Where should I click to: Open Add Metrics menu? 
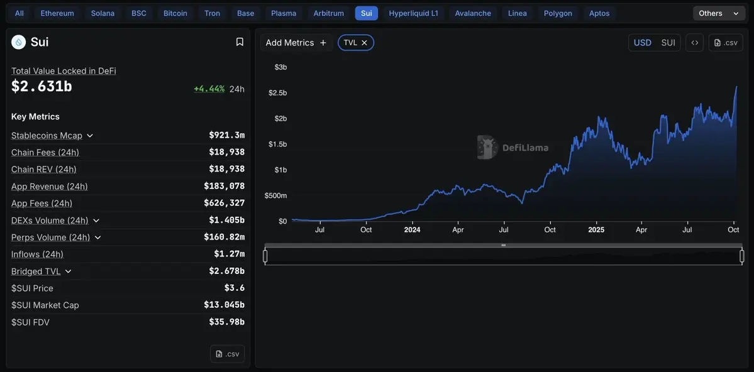coord(296,43)
